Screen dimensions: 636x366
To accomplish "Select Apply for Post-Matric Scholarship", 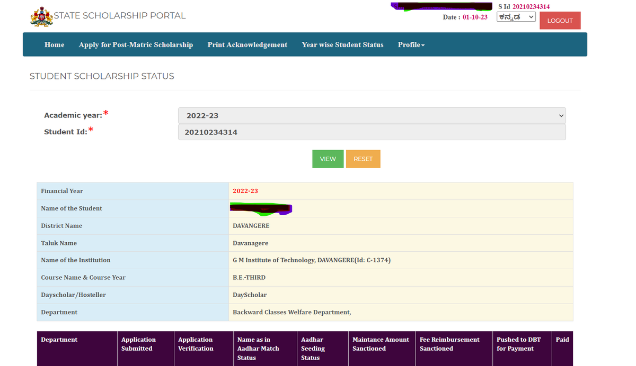I will pyautogui.click(x=136, y=44).
